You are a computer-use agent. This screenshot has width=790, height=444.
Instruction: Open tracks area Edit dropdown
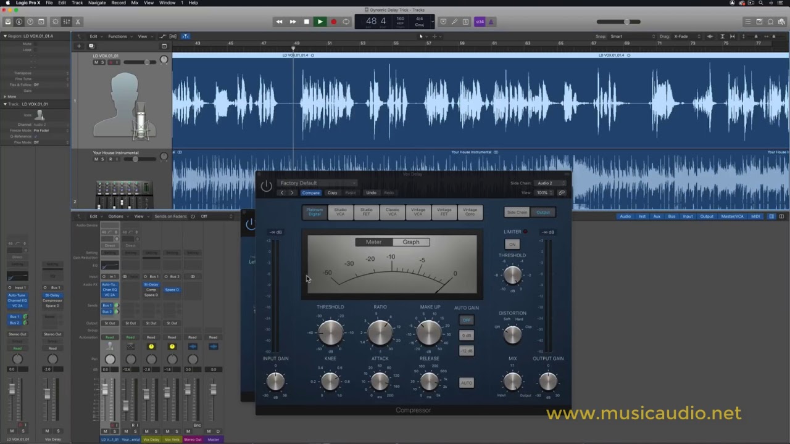(x=94, y=36)
